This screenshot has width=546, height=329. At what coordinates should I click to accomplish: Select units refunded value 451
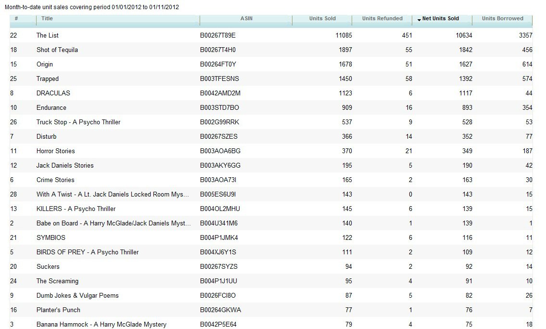pyautogui.click(x=406, y=35)
